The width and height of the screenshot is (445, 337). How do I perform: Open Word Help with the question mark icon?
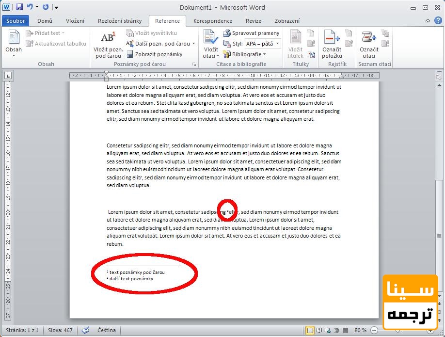pos(438,20)
